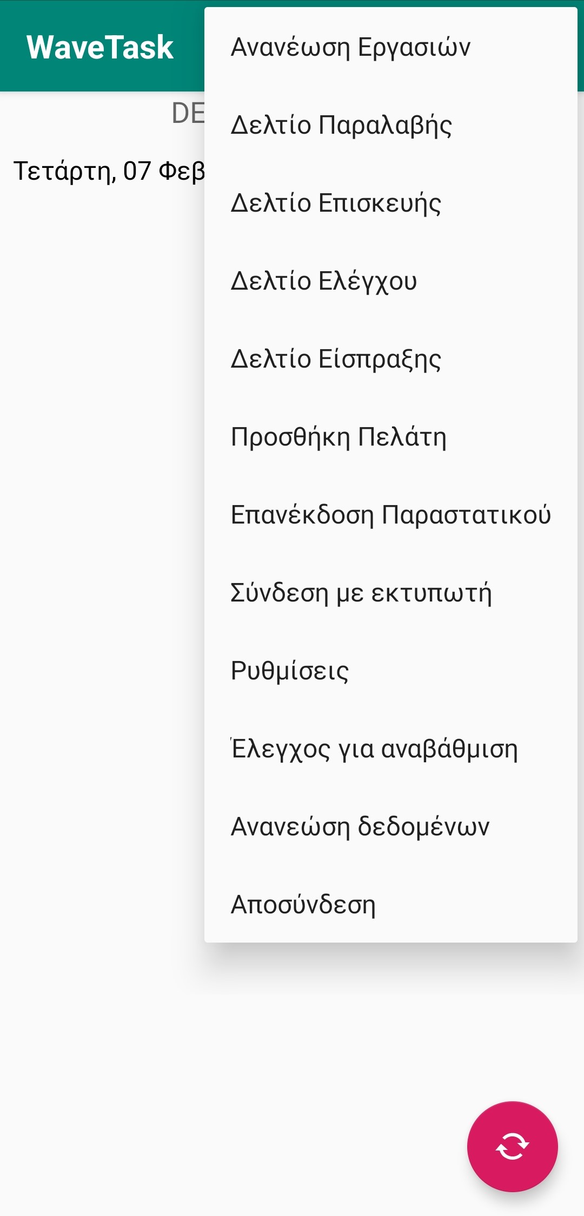Click Έλεγχος για αναβάθμιση

tap(374, 749)
